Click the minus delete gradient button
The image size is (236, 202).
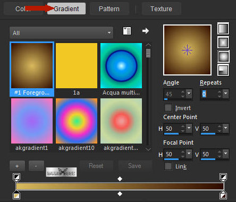pos(36,166)
